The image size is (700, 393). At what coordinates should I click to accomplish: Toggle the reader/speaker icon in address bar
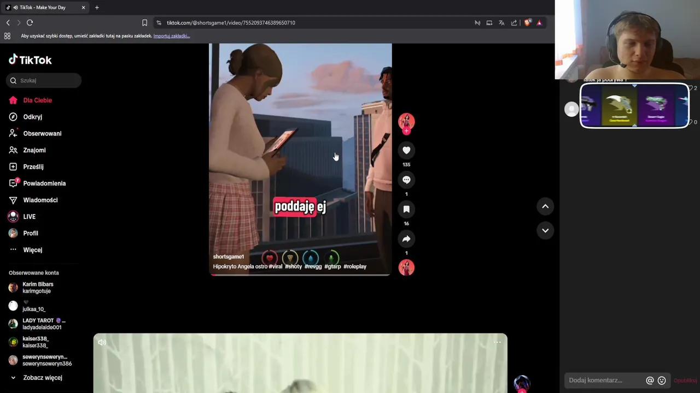tap(477, 23)
